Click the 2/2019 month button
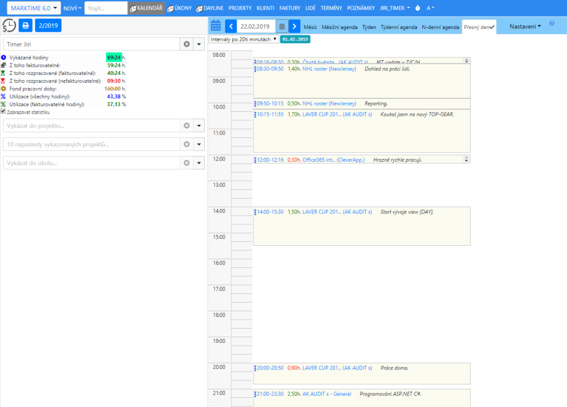The image size is (567, 407). click(48, 26)
